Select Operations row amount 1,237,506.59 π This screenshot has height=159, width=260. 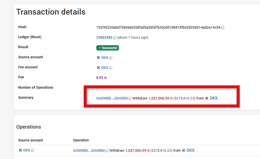point(137,150)
